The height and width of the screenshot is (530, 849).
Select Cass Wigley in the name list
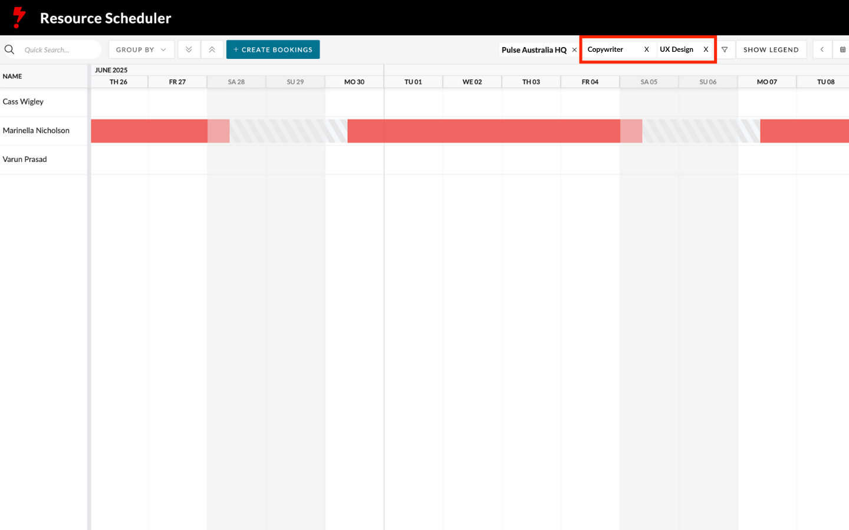[24, 102]
